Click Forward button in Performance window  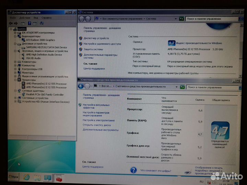(87, 86)
